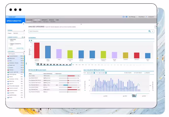Open the DESIGN tab
The width and height of the screenshot is (169, 117).
51,20
